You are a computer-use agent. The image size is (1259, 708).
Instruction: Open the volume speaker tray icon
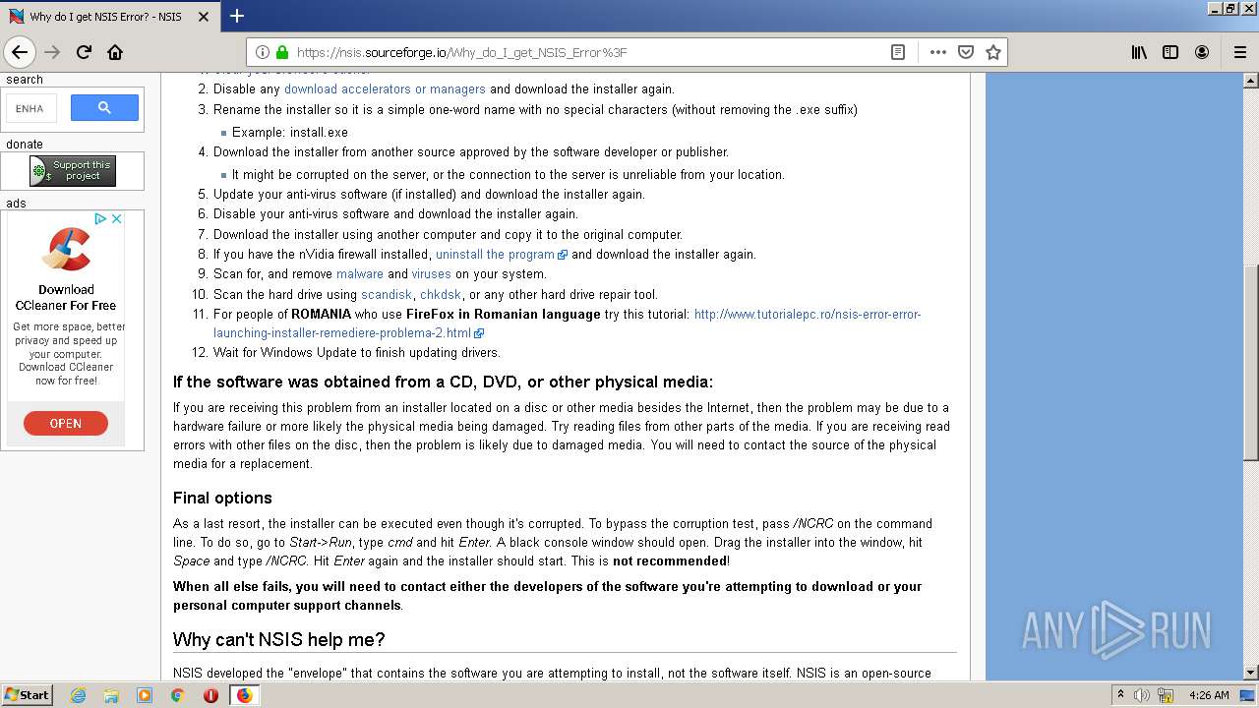pos(1142,695)
